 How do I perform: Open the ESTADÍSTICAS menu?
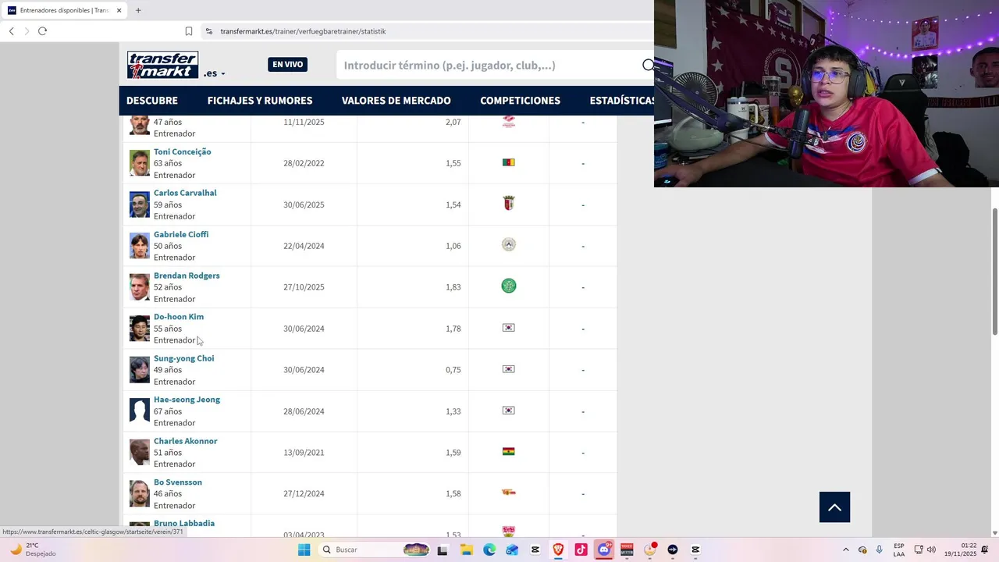coord(621,101)
